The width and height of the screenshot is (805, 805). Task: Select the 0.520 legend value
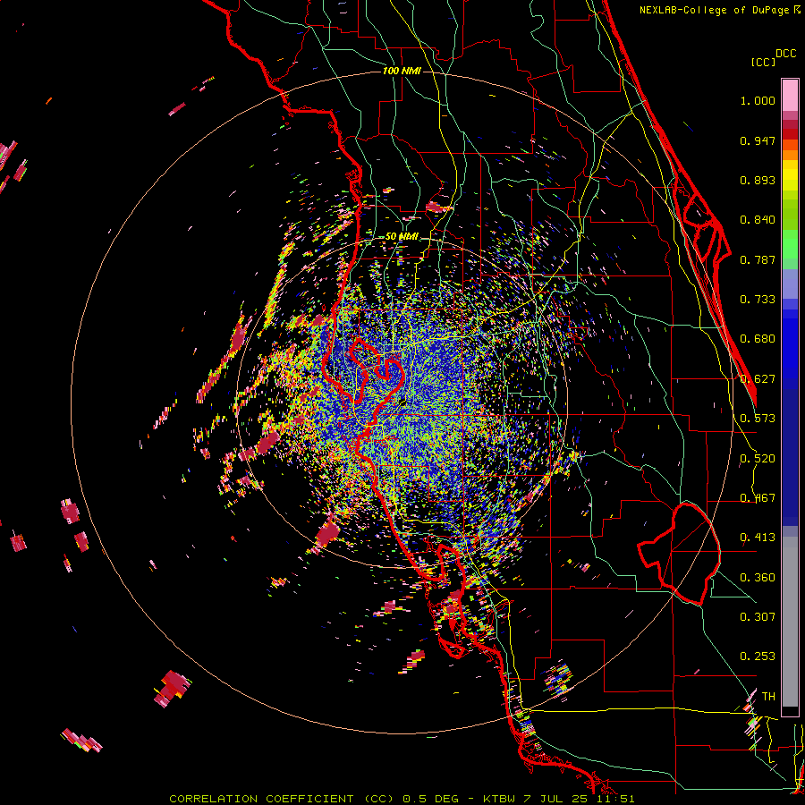coord(758,459)
